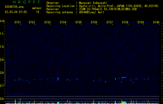Click the HROFFT title text
The width and height of the screenshot is (163, 104).
(26, 2)
